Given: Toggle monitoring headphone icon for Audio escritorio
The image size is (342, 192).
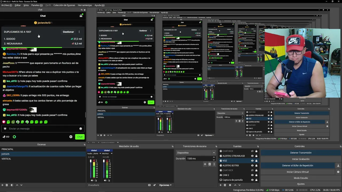Looking at the screenshot, I should point(96,181).
